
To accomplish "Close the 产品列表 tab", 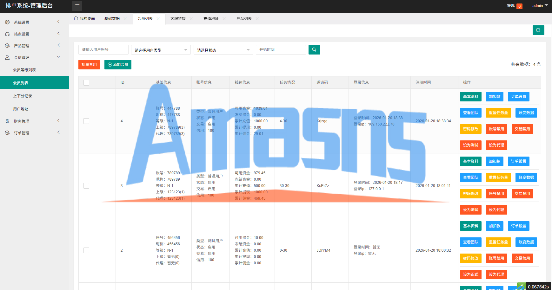I will click(x=257, y=18).
